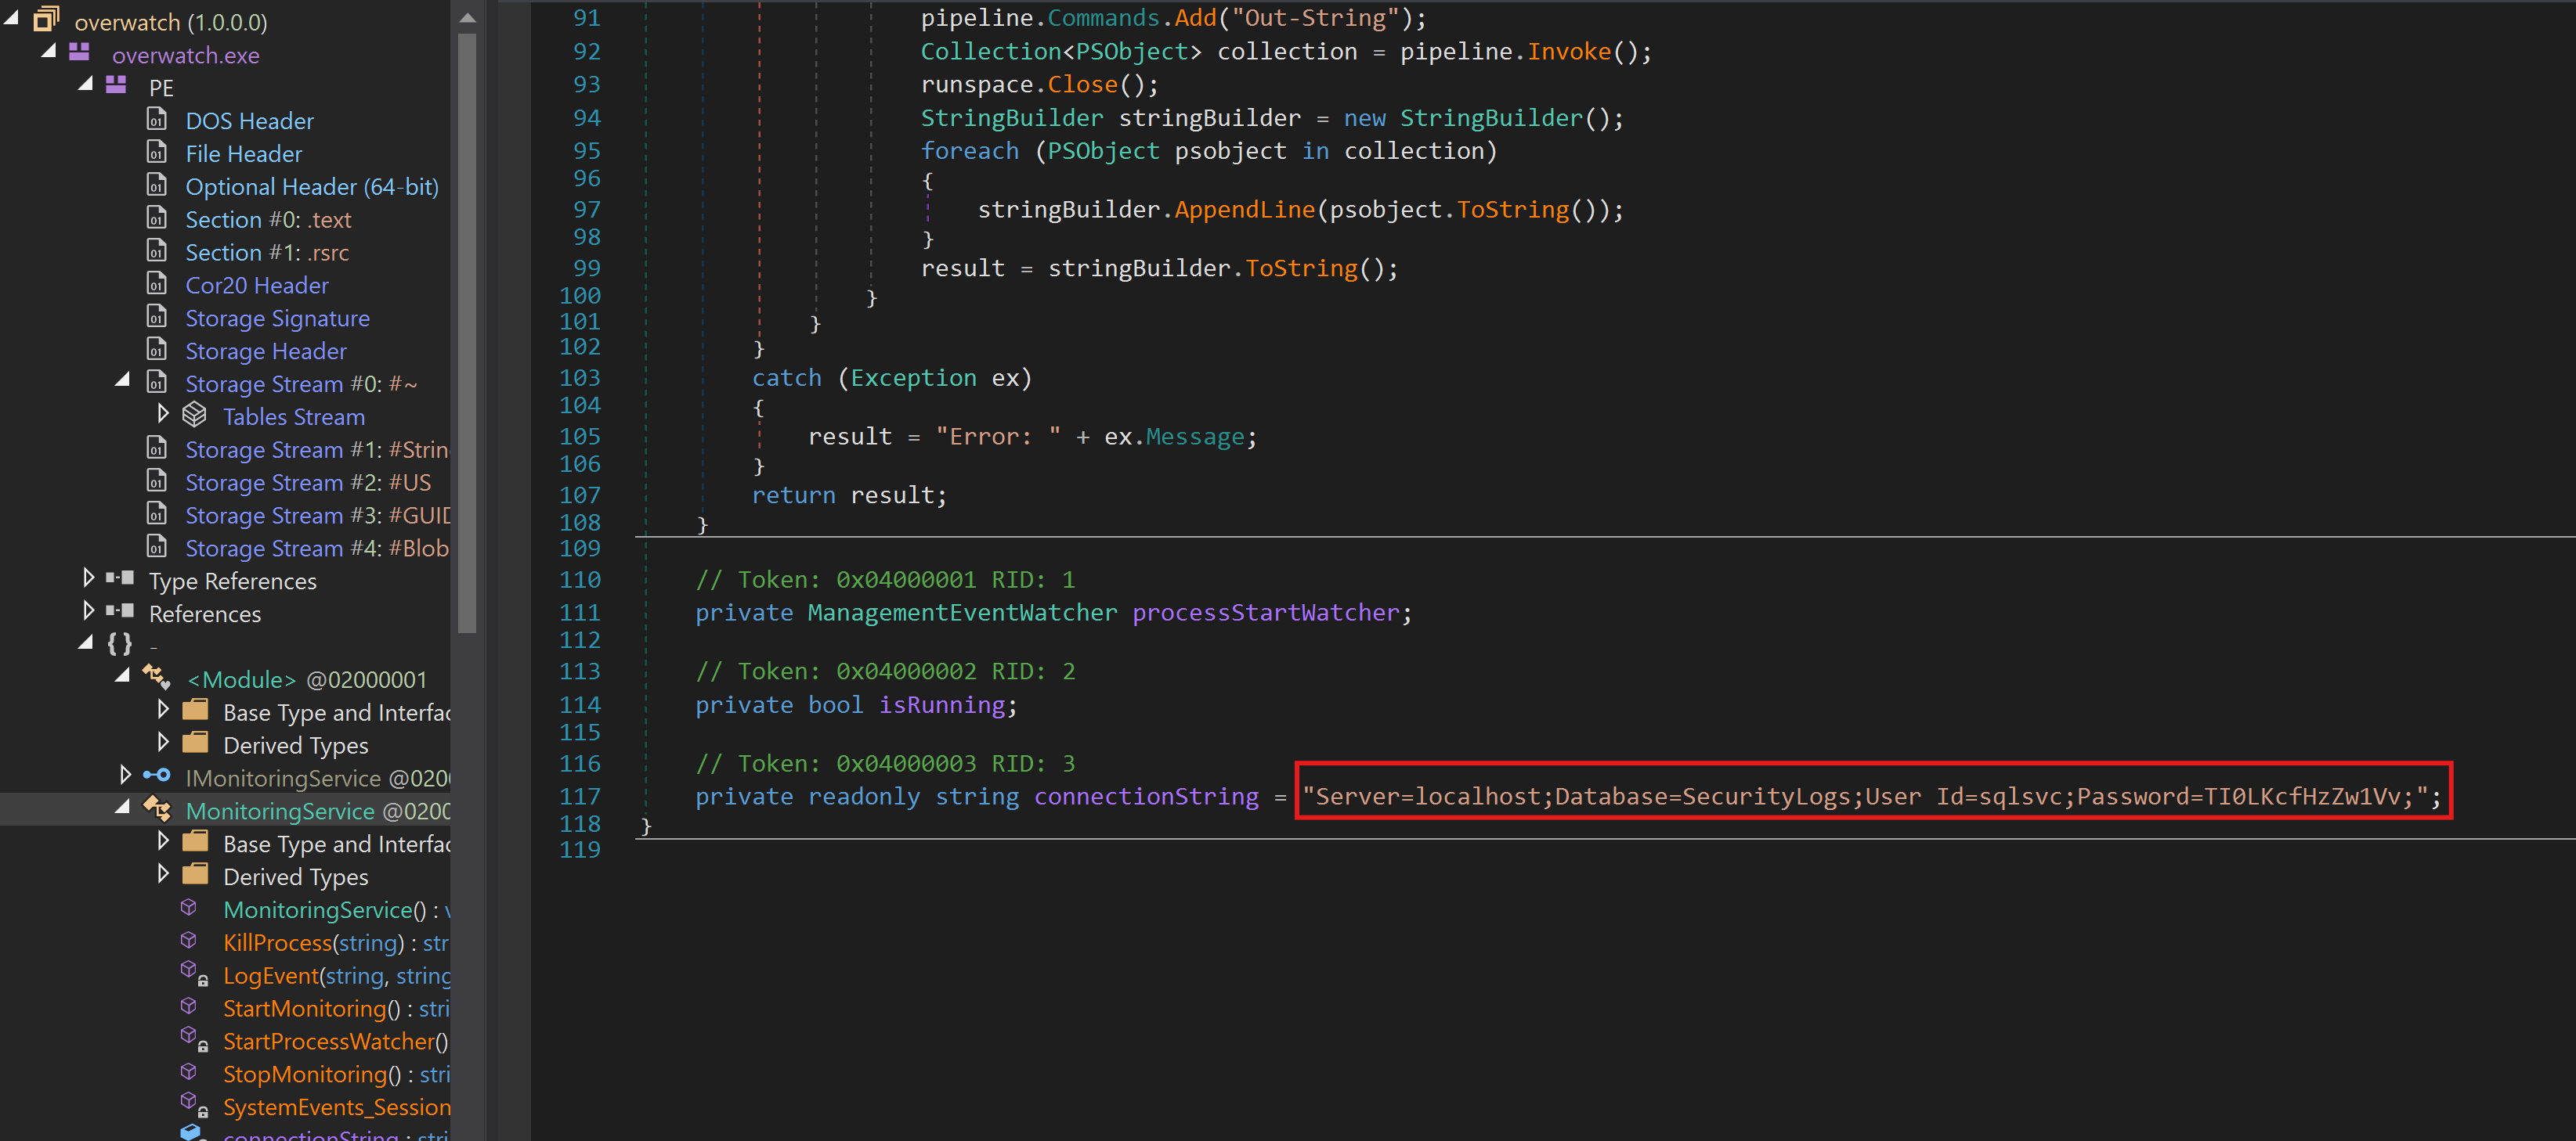Click the IMonitoringService interface icon
This screenshot has width=2576, height=1141.
[x=157, y=776]
